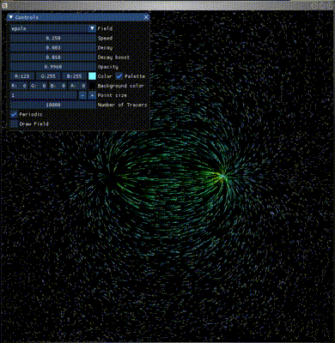This screenshot has width=335, height=343.
Task: Click the Decay slider
Action: click(x=52, y=47)
